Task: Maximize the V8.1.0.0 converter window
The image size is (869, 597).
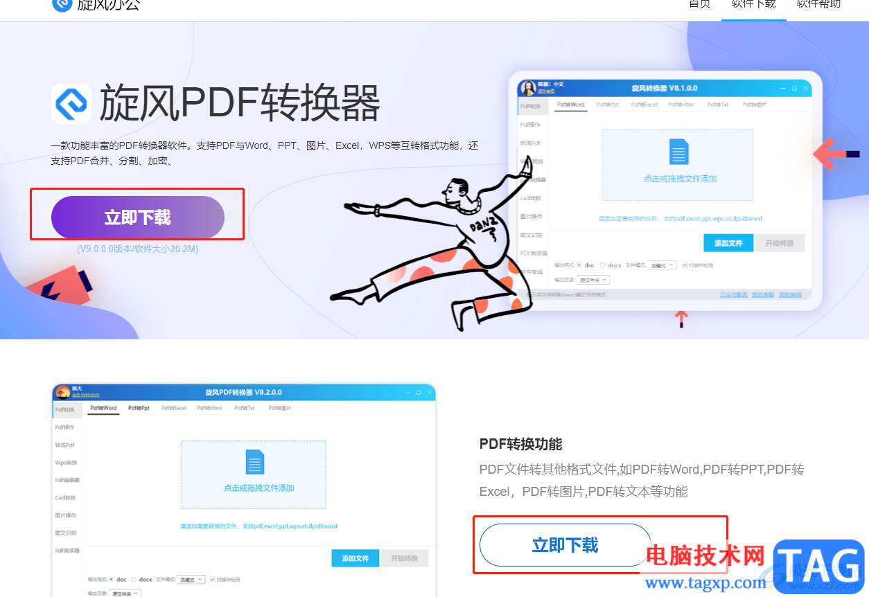Action: point(794,89)
